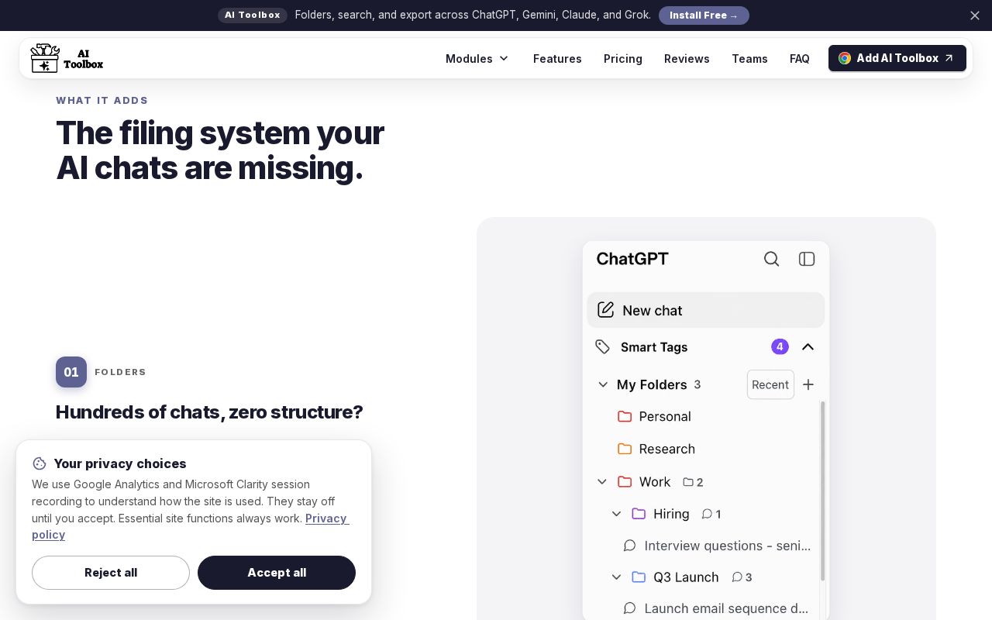Image resolution: width=992 pixels, height=620 pixels.
Task: Click the Hiring folder name
Action: [671, 514]
